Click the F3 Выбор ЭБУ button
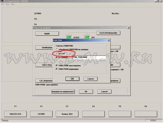The width and height of the screenshot is (163, 123). [67, 114]
